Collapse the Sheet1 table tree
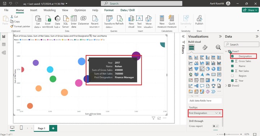Viewport: 260px width, 136px height. (x=226, y=51)
